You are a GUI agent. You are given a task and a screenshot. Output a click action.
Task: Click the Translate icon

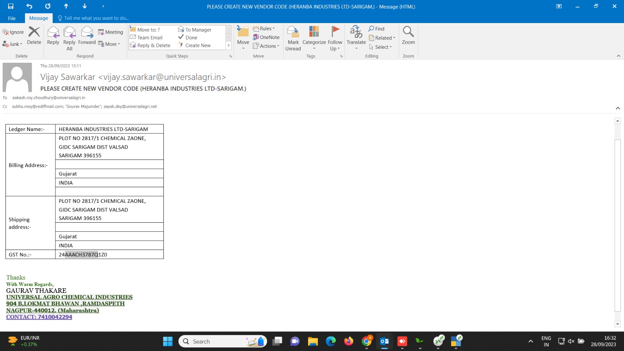click(x=356, y=36)
